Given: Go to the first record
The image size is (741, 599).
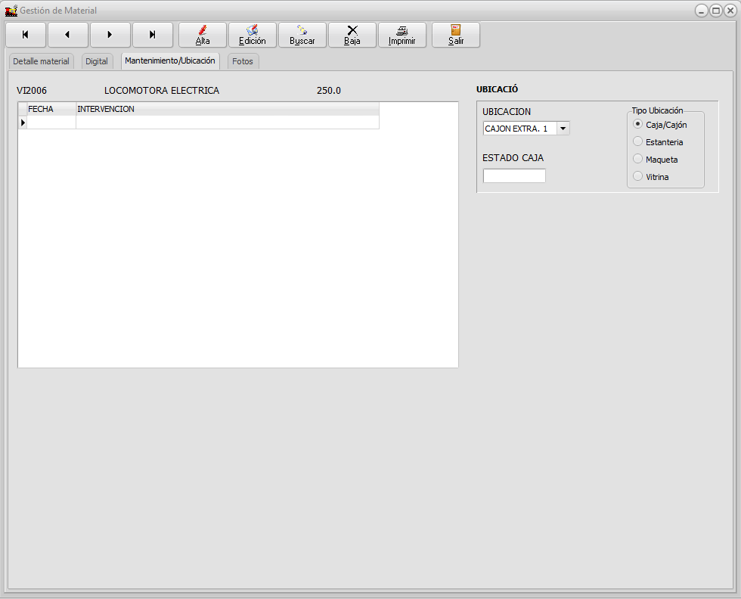Looking at the screenshot, I should pos(26,35).
